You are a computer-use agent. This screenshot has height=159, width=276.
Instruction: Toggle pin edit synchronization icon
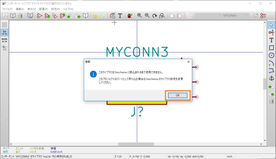(x=255, y=15)
